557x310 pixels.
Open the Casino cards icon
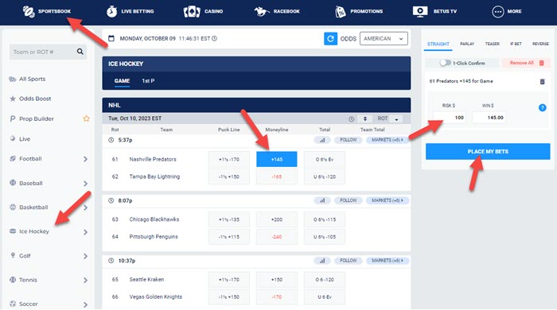point(192,12)
